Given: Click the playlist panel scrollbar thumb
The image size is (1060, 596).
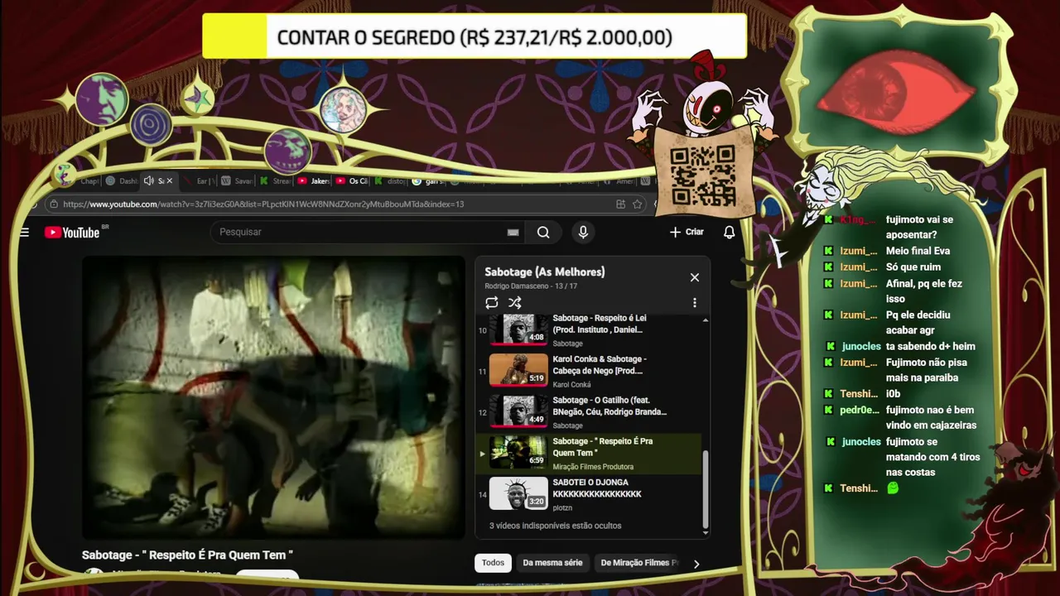Looking at the screenshot, I should coord(706,488).
